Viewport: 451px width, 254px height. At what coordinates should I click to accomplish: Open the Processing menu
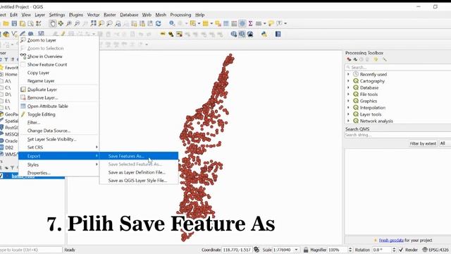(x=180, y=15)
